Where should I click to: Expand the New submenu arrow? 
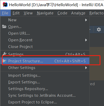tap(86, 20)
